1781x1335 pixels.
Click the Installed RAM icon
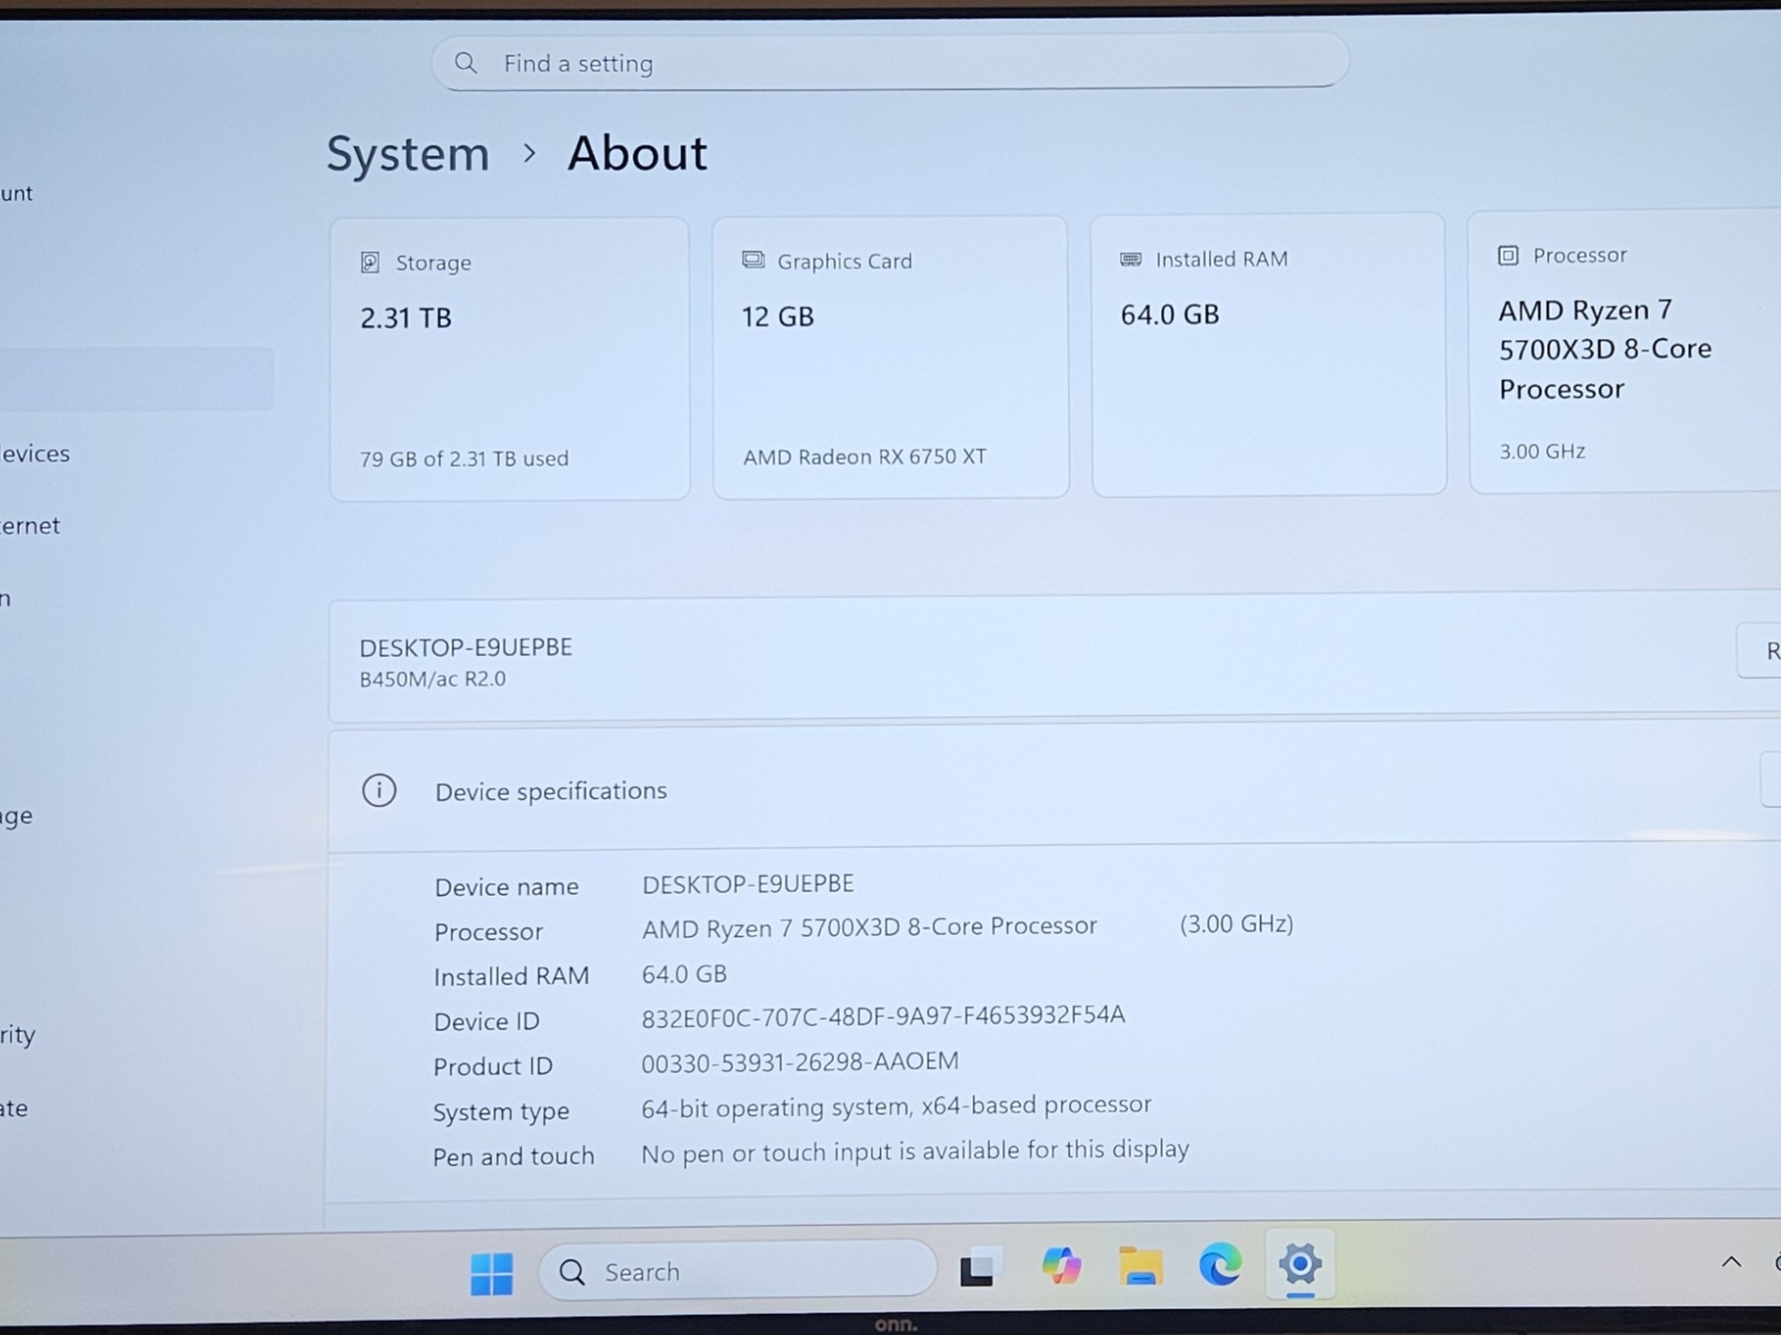pyautogui.click(x=1131, y=258)
